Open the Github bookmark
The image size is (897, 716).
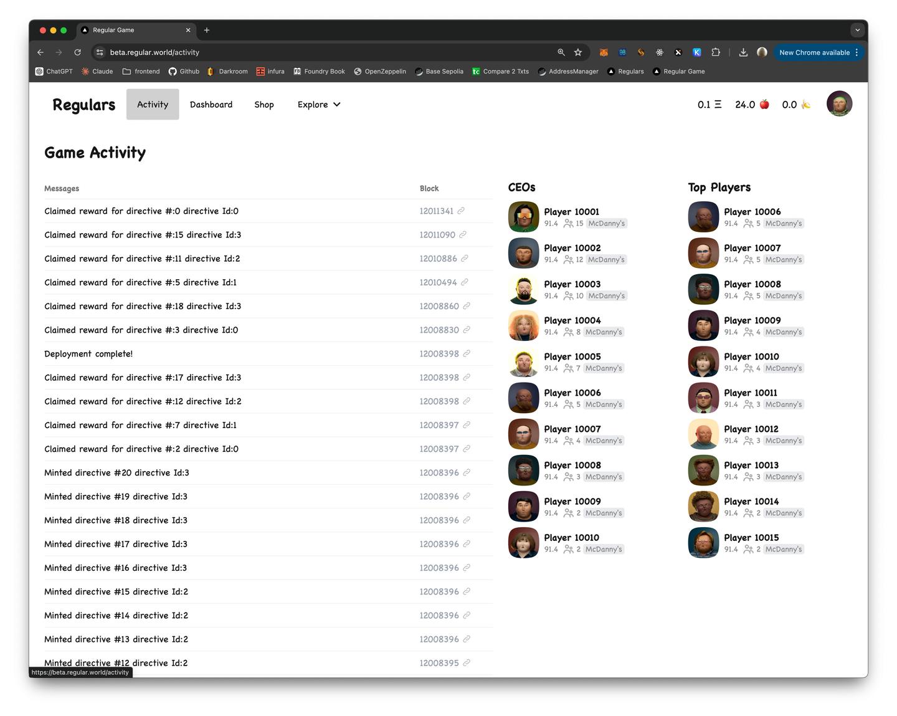[184, 71]
